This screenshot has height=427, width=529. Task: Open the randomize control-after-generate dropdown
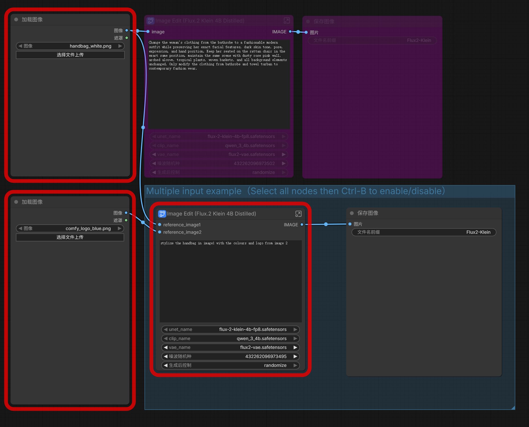[230, 365]
